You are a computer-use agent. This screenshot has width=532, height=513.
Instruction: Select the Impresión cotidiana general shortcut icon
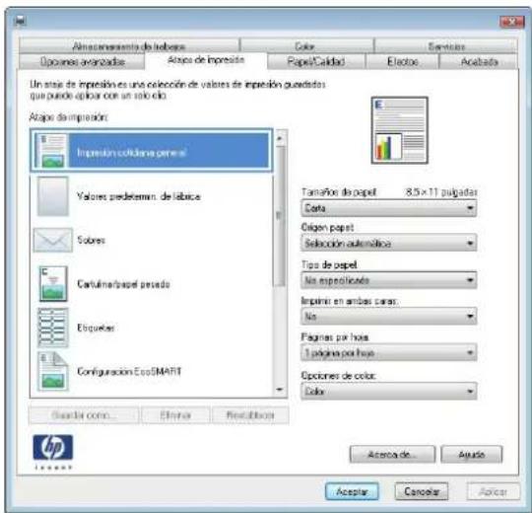pos(52,151)
